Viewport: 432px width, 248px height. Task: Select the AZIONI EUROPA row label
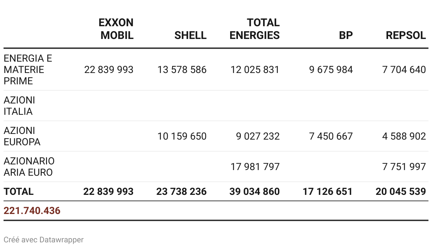click(22, 136)
